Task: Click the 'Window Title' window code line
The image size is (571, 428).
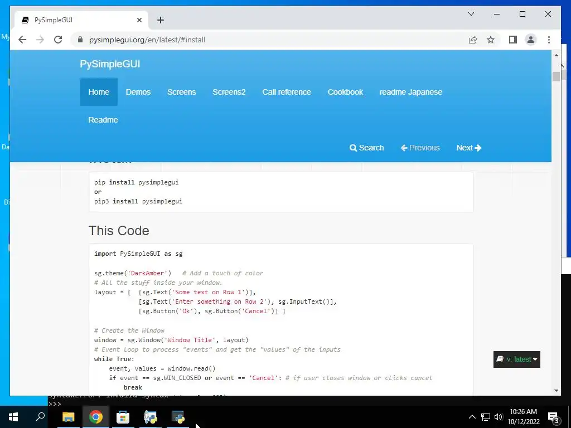Action: [171, 340]
